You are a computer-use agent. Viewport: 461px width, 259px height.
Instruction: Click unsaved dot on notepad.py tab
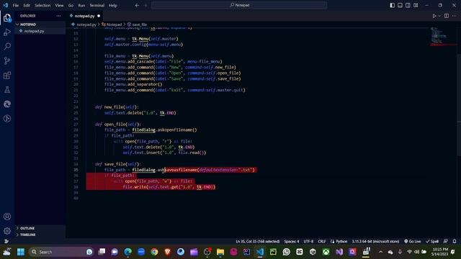tap(99, 16)
